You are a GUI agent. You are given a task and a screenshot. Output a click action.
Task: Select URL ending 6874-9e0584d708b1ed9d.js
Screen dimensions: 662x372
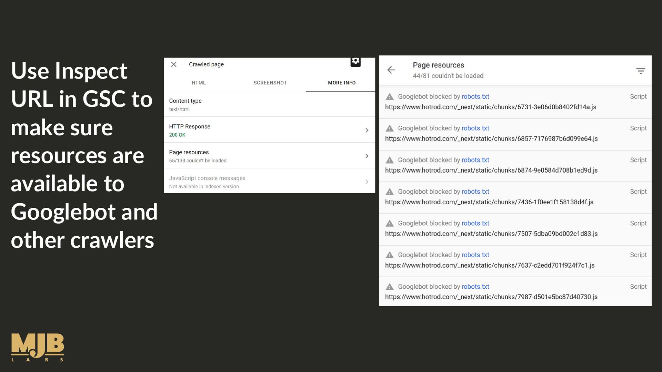491,170
